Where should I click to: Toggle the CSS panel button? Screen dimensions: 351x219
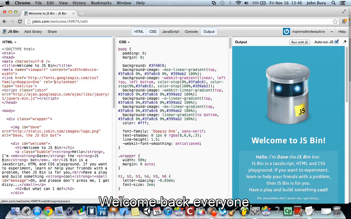pos(153,32)
